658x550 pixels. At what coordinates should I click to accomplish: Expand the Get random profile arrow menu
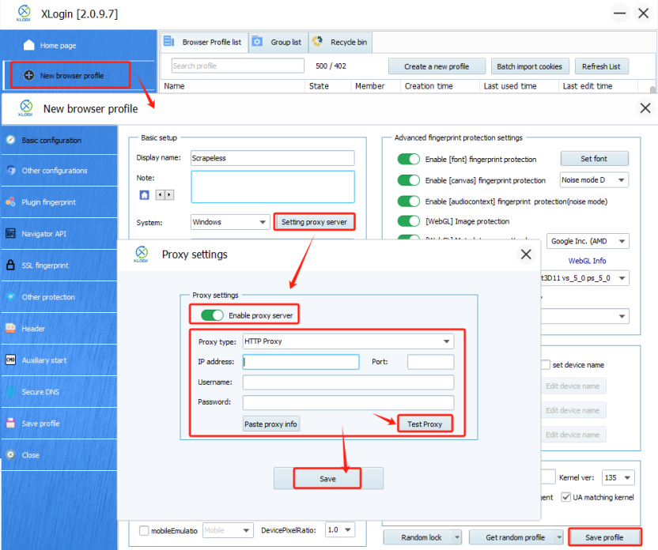pos(559,537)
